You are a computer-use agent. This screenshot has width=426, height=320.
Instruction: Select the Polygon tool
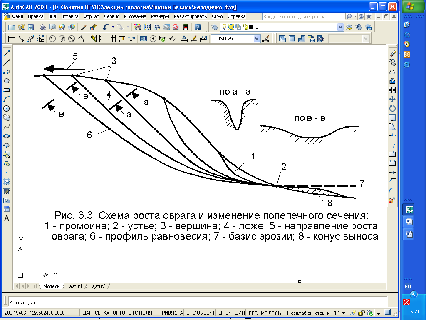[x=7, y=81]
